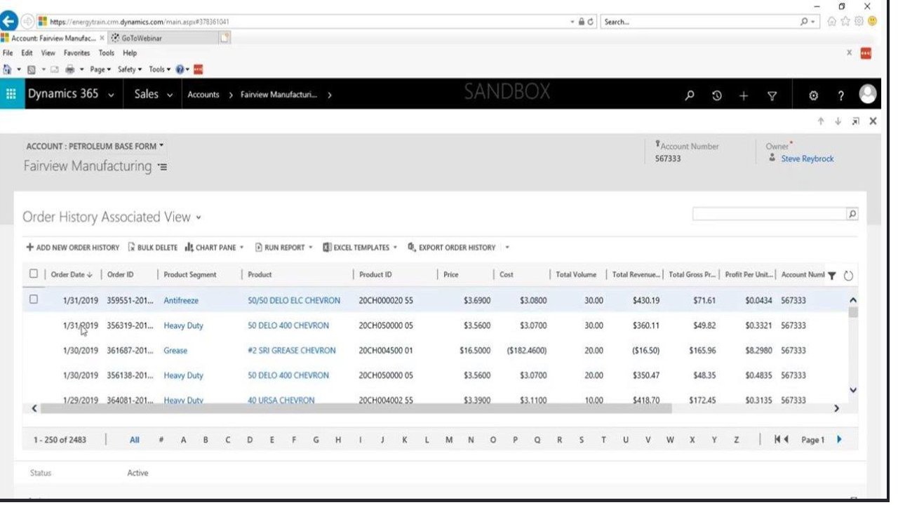Open the View menu
This screenshot has height=505, width=898.
[x=48, y=53]
